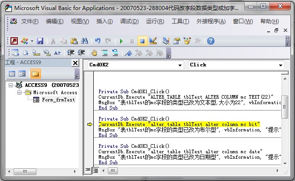Open the 帮助(H) menu
Image resolution: width=295 pixels, height=181 pixels.
270,21
